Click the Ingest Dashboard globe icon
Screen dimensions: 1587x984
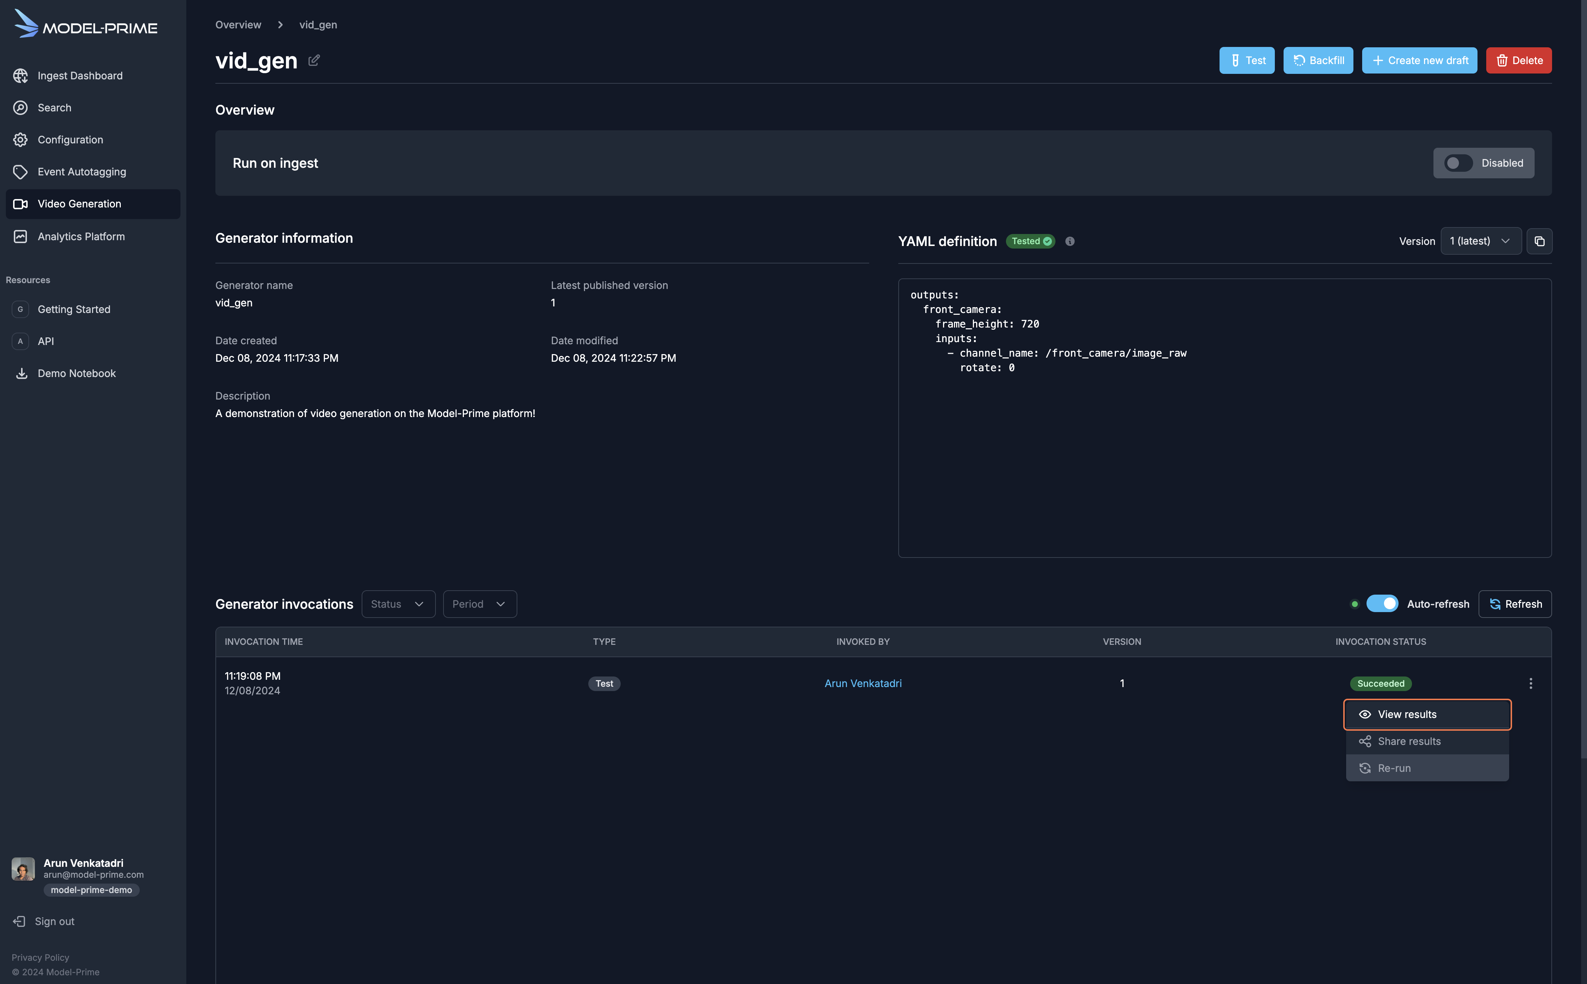(x=20, y=75)
